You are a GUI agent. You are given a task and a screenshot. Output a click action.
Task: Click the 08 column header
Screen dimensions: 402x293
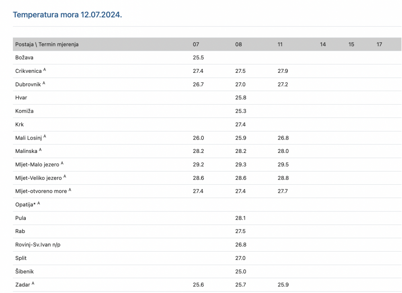238,44
